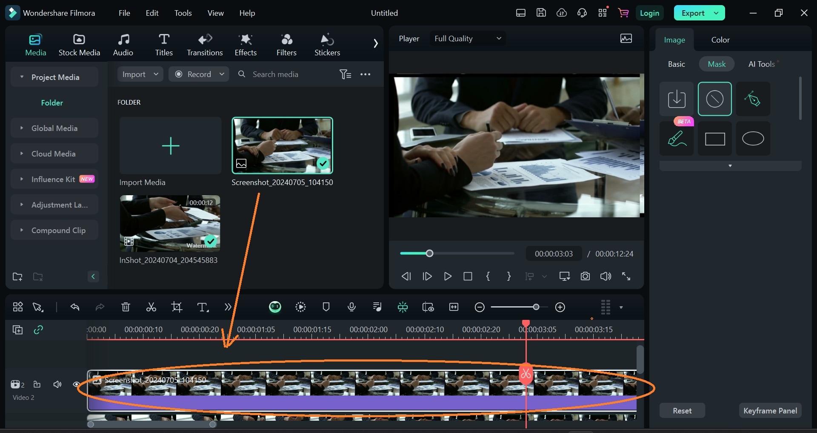Open the Stickers panel
The image size is (817, 433).
tap(327, 45)
